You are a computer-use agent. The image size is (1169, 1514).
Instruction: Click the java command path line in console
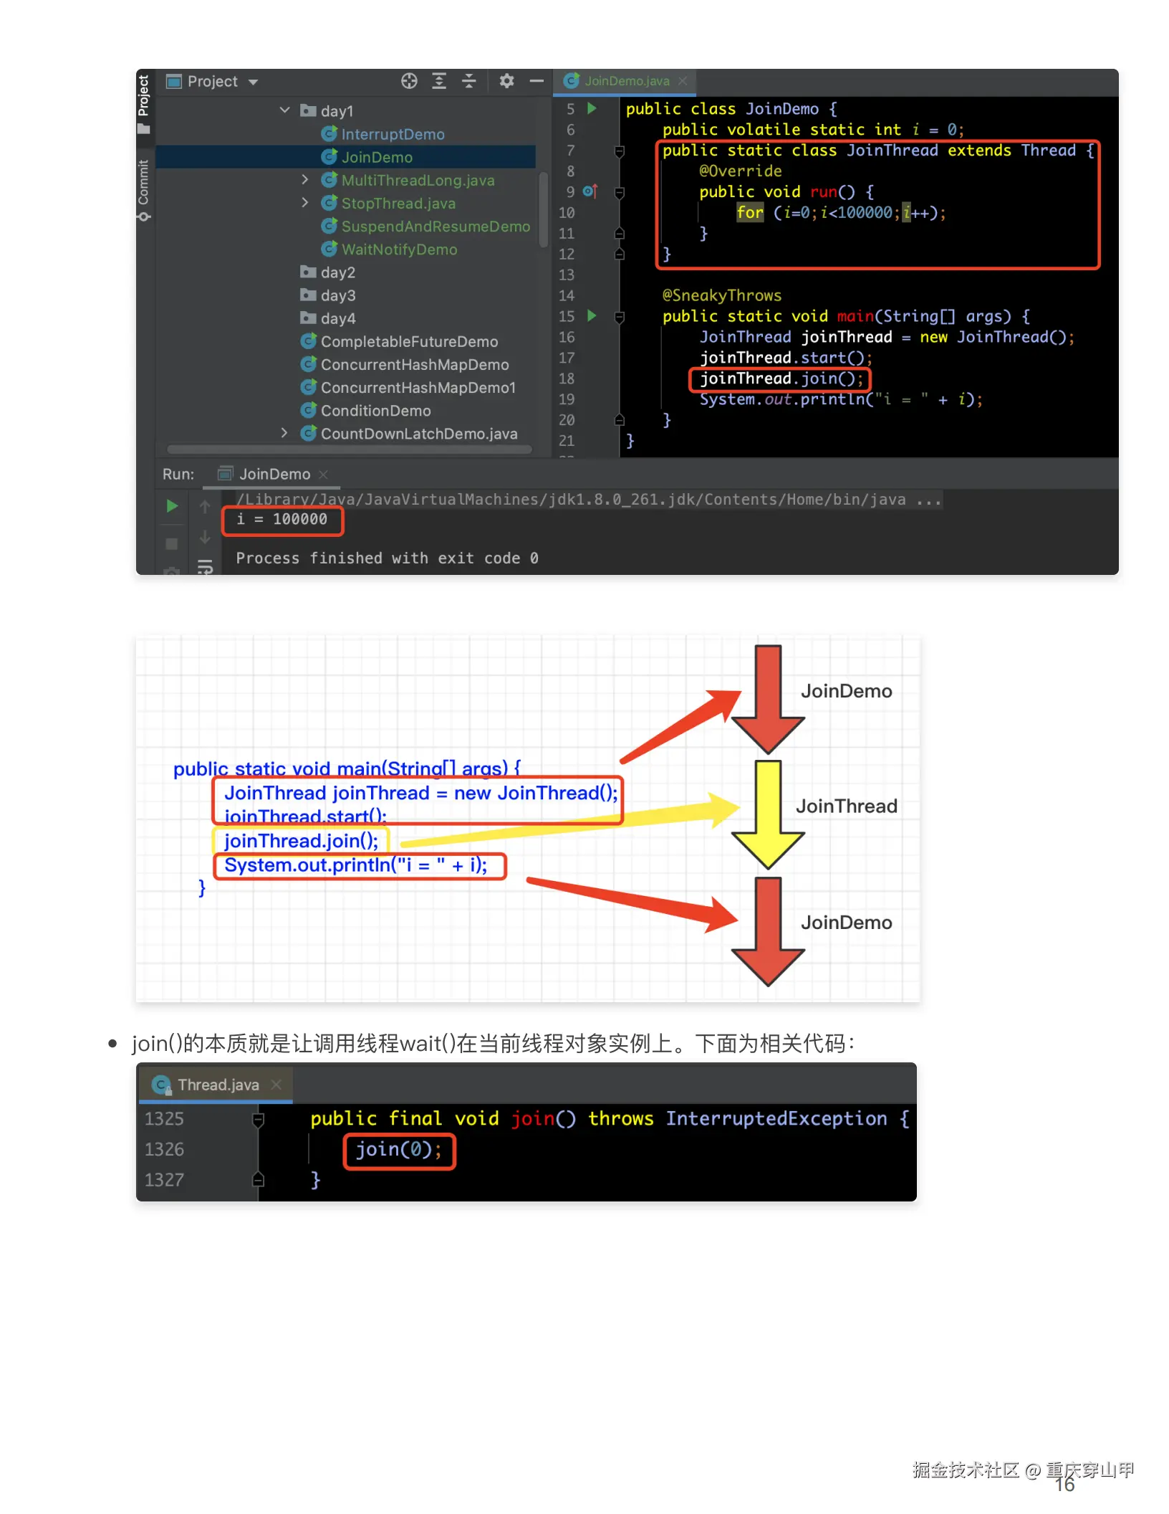(589, 500)
